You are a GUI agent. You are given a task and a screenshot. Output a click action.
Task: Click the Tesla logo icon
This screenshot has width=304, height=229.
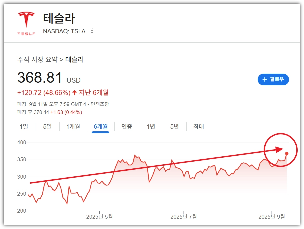(26, 23)
